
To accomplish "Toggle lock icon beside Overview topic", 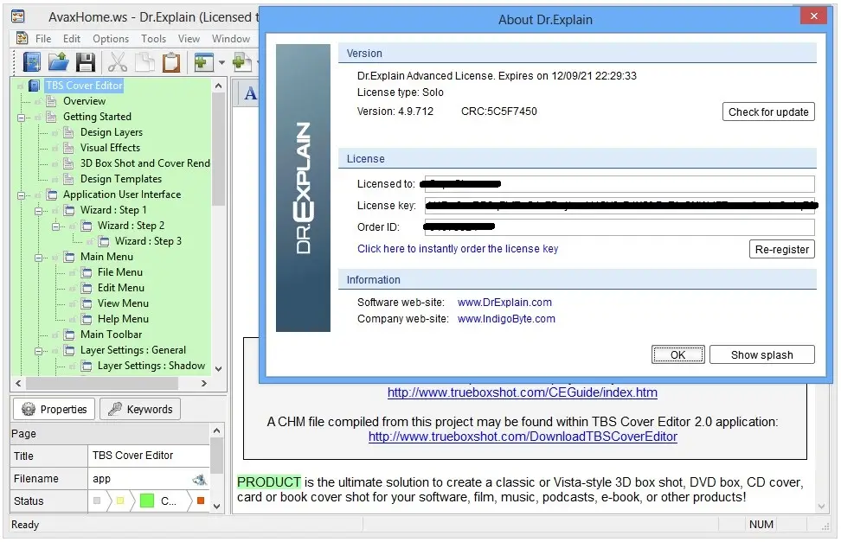I will (38, 101).
